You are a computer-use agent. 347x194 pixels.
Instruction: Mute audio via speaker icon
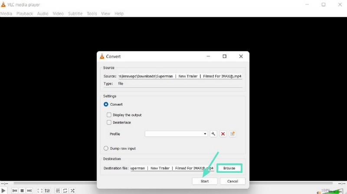tap(319, 192)
